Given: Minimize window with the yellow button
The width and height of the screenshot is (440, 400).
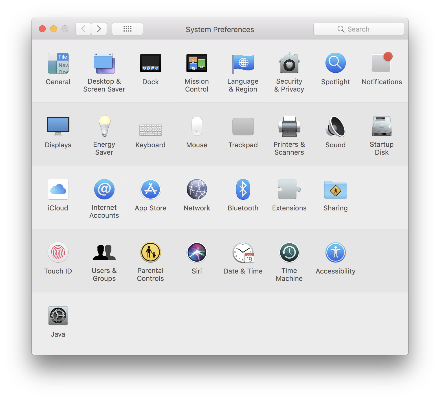Looking at the screenshot, I should (54, 29).
